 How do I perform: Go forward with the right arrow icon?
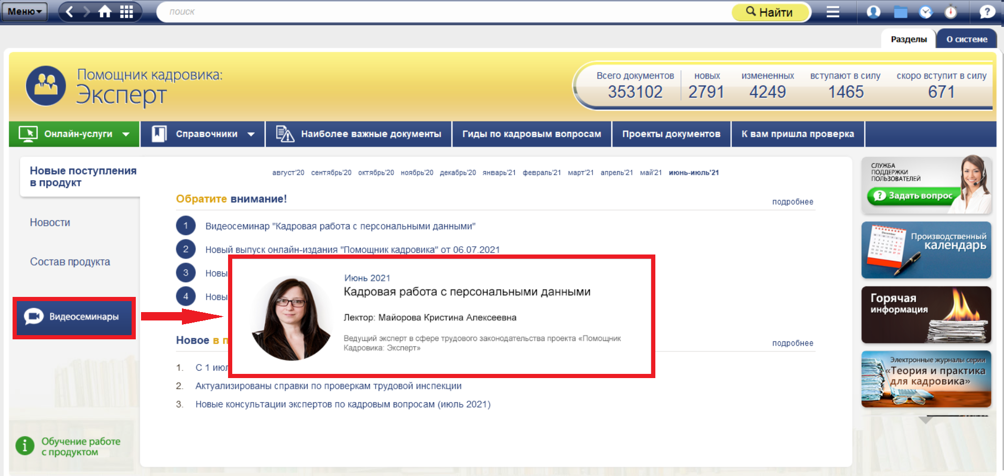click(87, 12)
